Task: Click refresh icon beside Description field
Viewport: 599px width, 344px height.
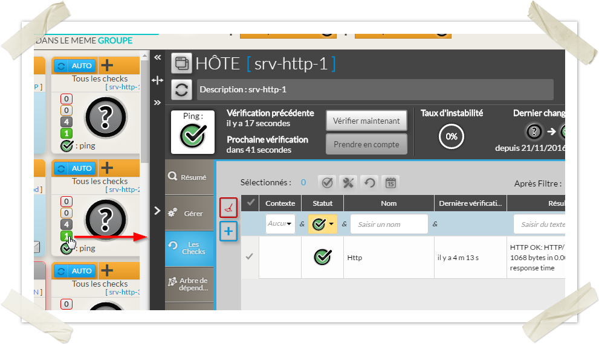Action: point(181,90)
